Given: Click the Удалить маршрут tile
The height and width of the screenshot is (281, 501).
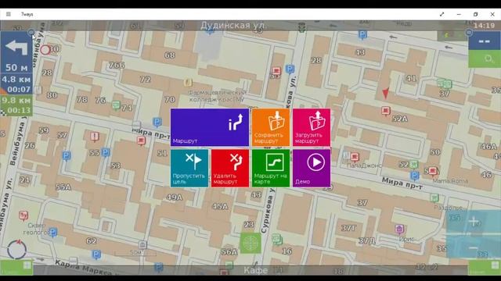Looking at the screenshot, I should click(x=230, y=169).
